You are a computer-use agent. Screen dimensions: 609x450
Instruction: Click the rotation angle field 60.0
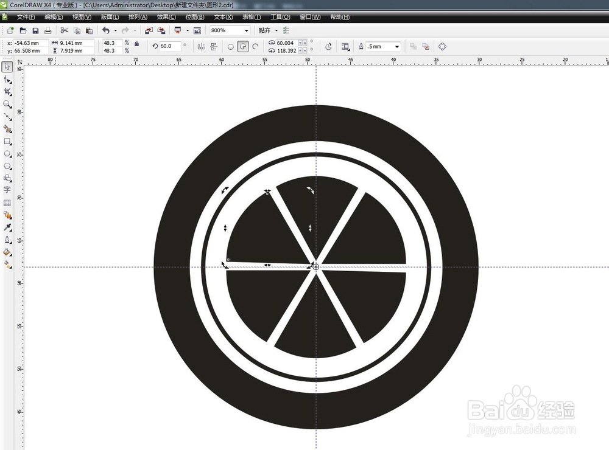point(170,46)
